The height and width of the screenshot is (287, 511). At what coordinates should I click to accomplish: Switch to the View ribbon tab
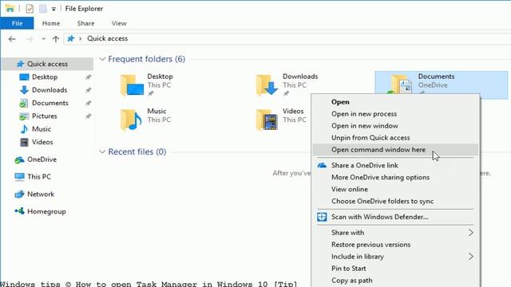point(119,23)
